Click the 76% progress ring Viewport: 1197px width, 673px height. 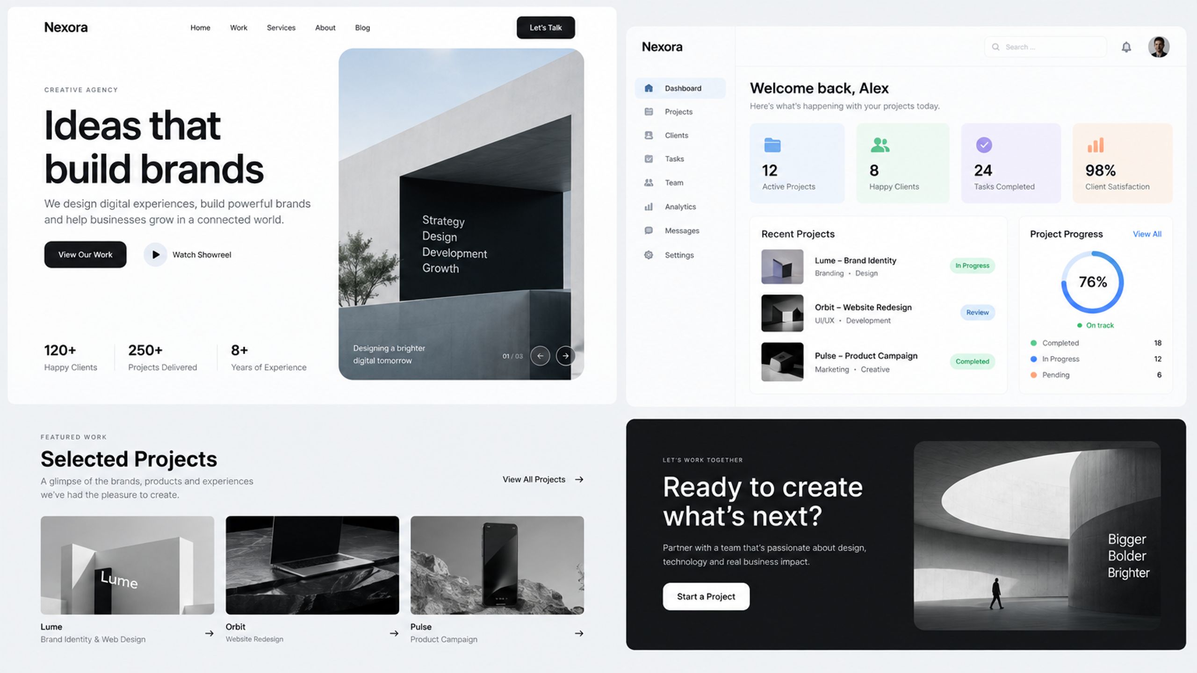[x=1093, y=282]
